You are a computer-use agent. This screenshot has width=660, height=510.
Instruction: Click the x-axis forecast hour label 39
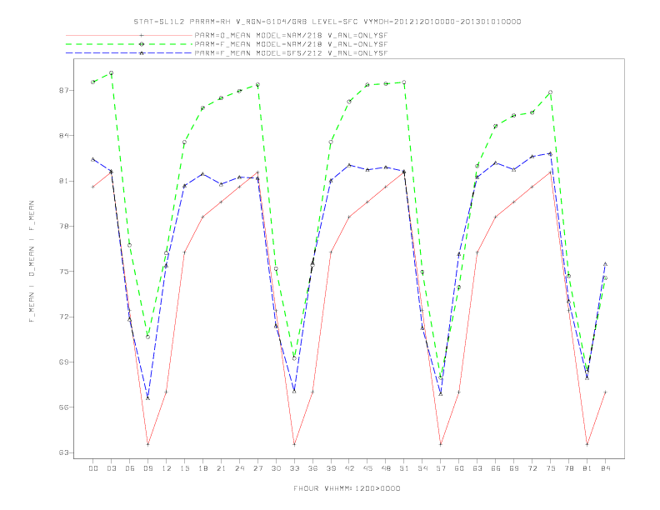pos(331,468)
